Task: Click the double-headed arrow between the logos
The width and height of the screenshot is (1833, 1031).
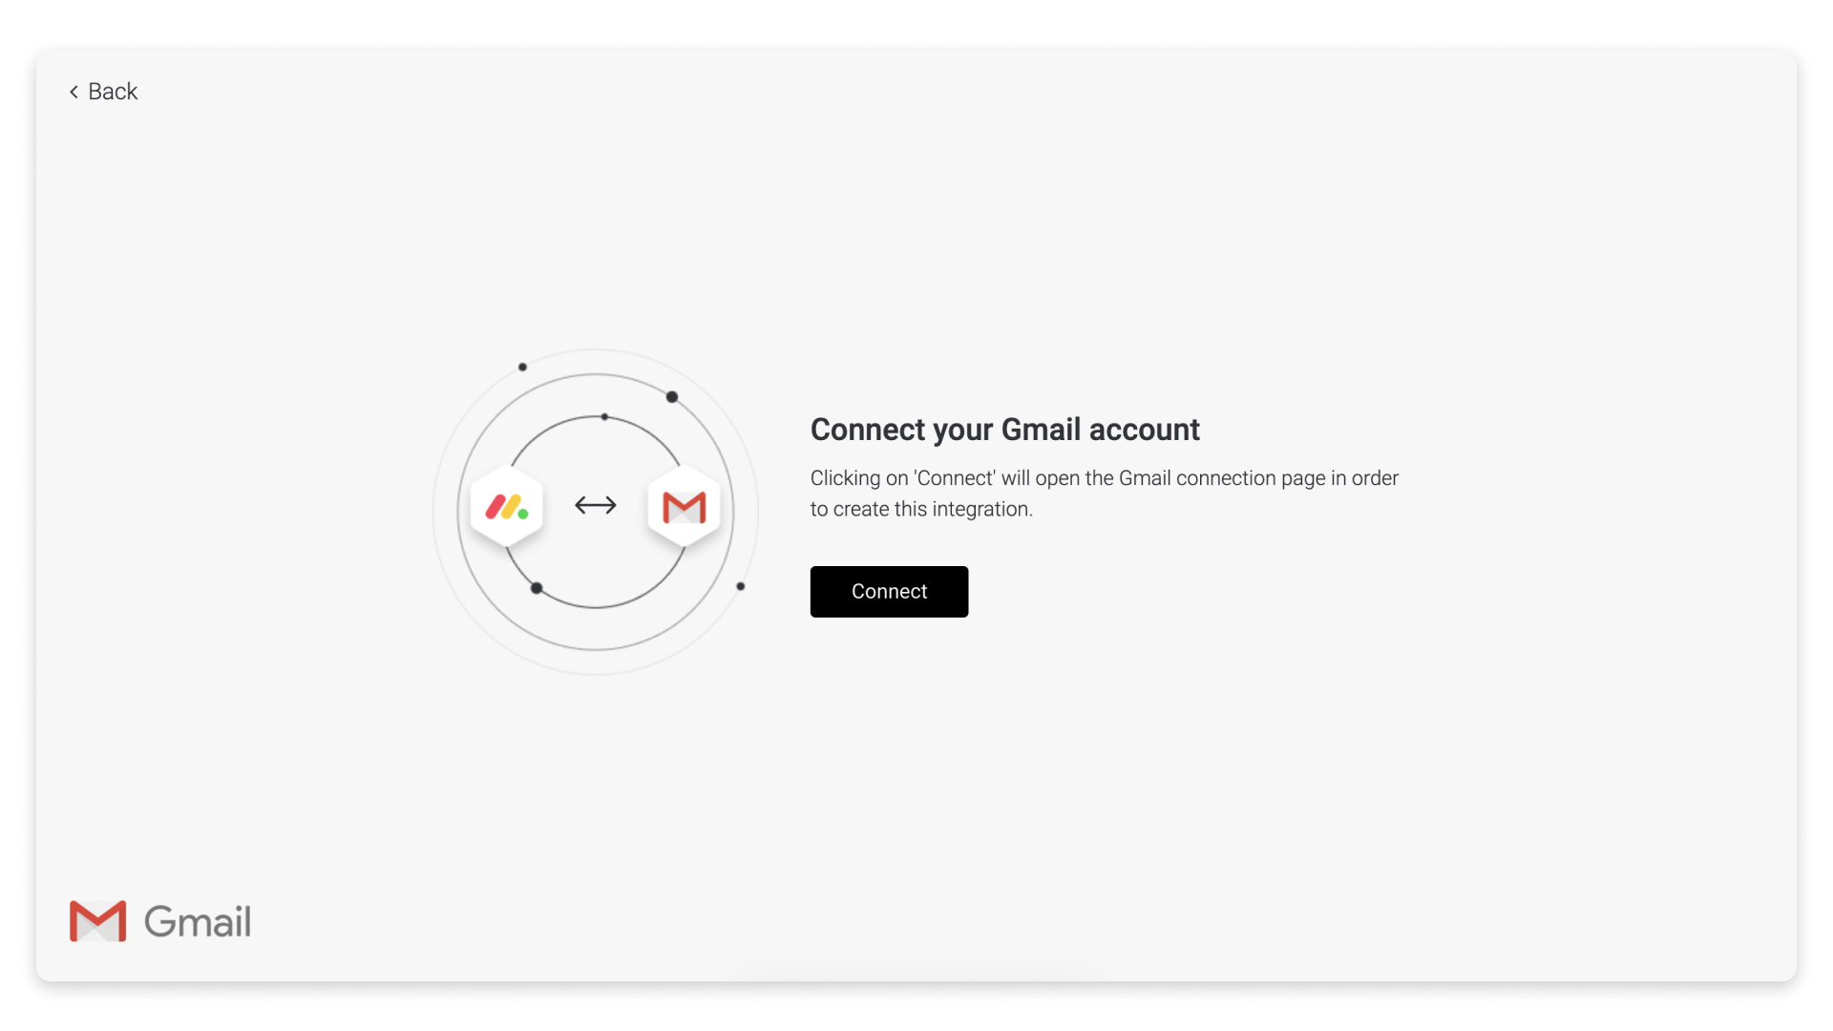Action: (x=596, y=505)
